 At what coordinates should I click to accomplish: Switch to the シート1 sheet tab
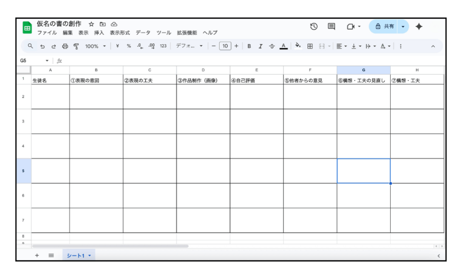coord(79,256)
